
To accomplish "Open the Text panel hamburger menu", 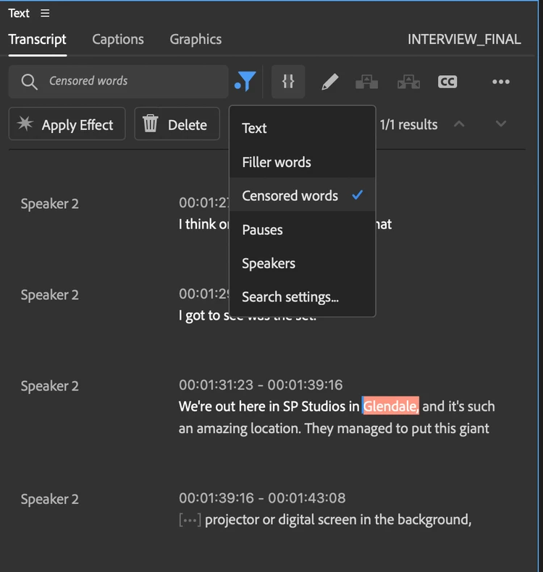I will [46, 14].
